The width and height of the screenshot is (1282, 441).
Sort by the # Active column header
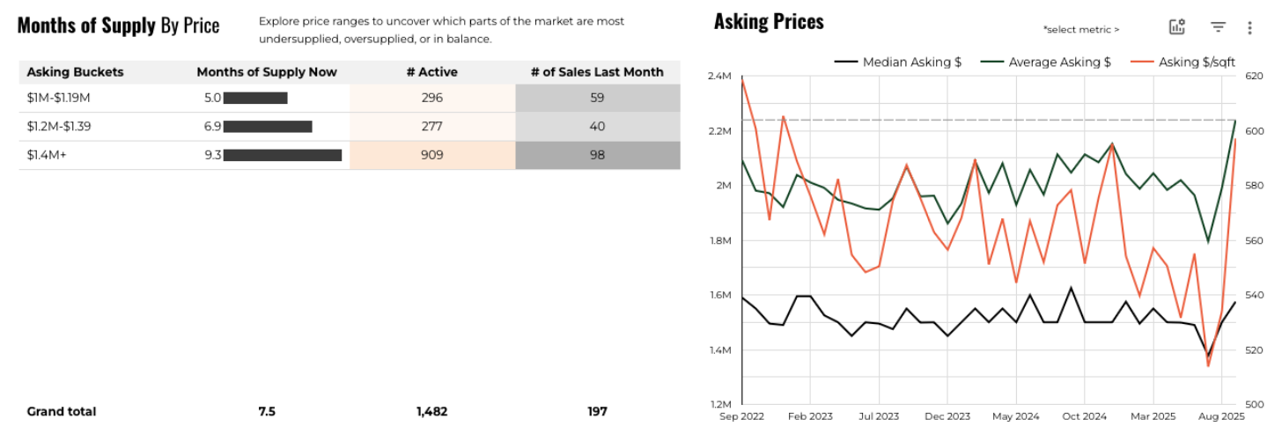tap(432, 72)
